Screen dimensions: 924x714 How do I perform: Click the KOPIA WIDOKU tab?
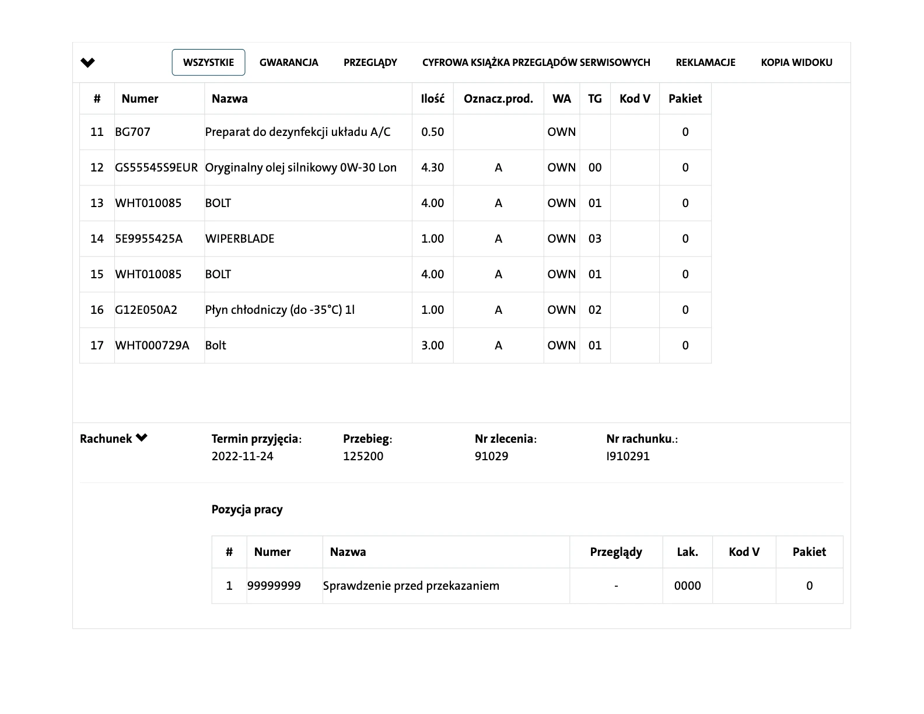(796, 62)
